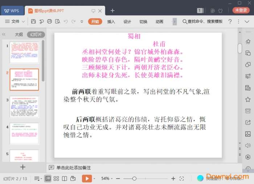254x184 pixels.
Task: Save the presentation with the save icon
Action: tap(33, 21)
